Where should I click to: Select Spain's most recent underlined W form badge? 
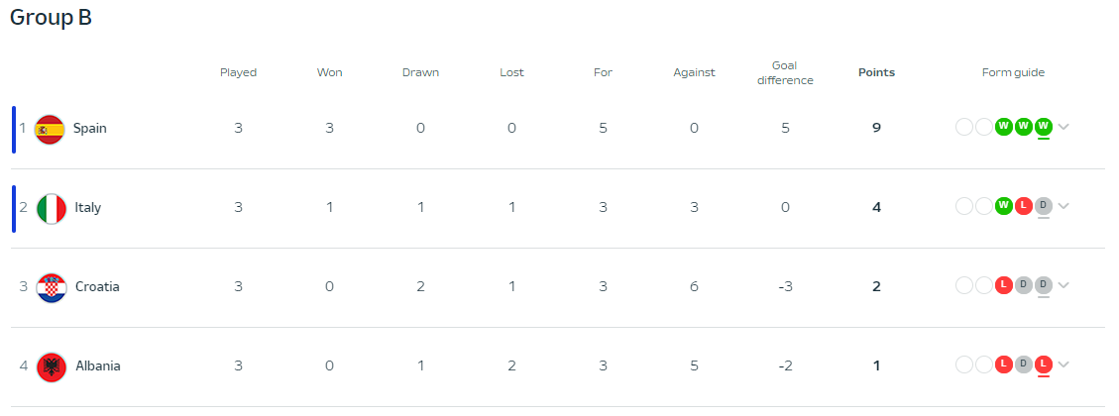tap(1044, 127)
